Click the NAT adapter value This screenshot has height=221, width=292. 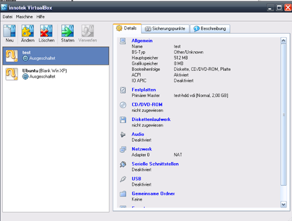point(178,155)
